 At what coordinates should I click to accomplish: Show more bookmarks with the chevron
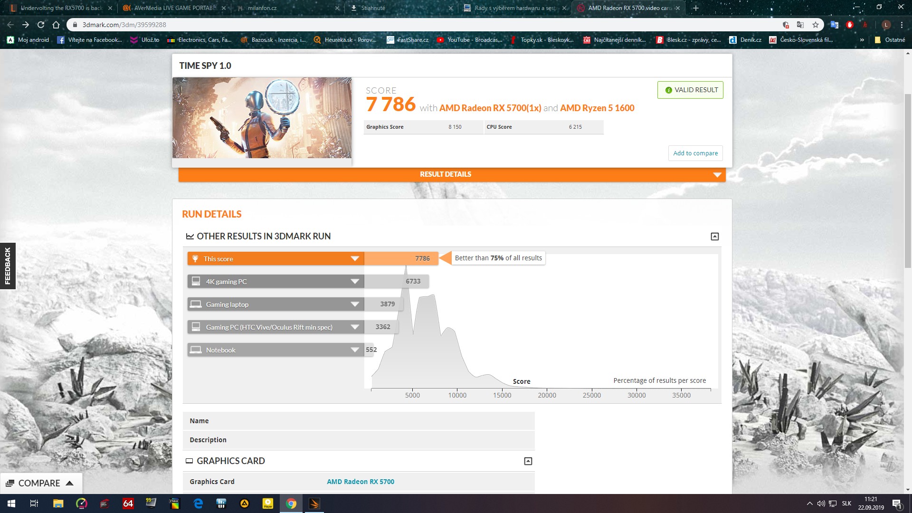[862, 40]
